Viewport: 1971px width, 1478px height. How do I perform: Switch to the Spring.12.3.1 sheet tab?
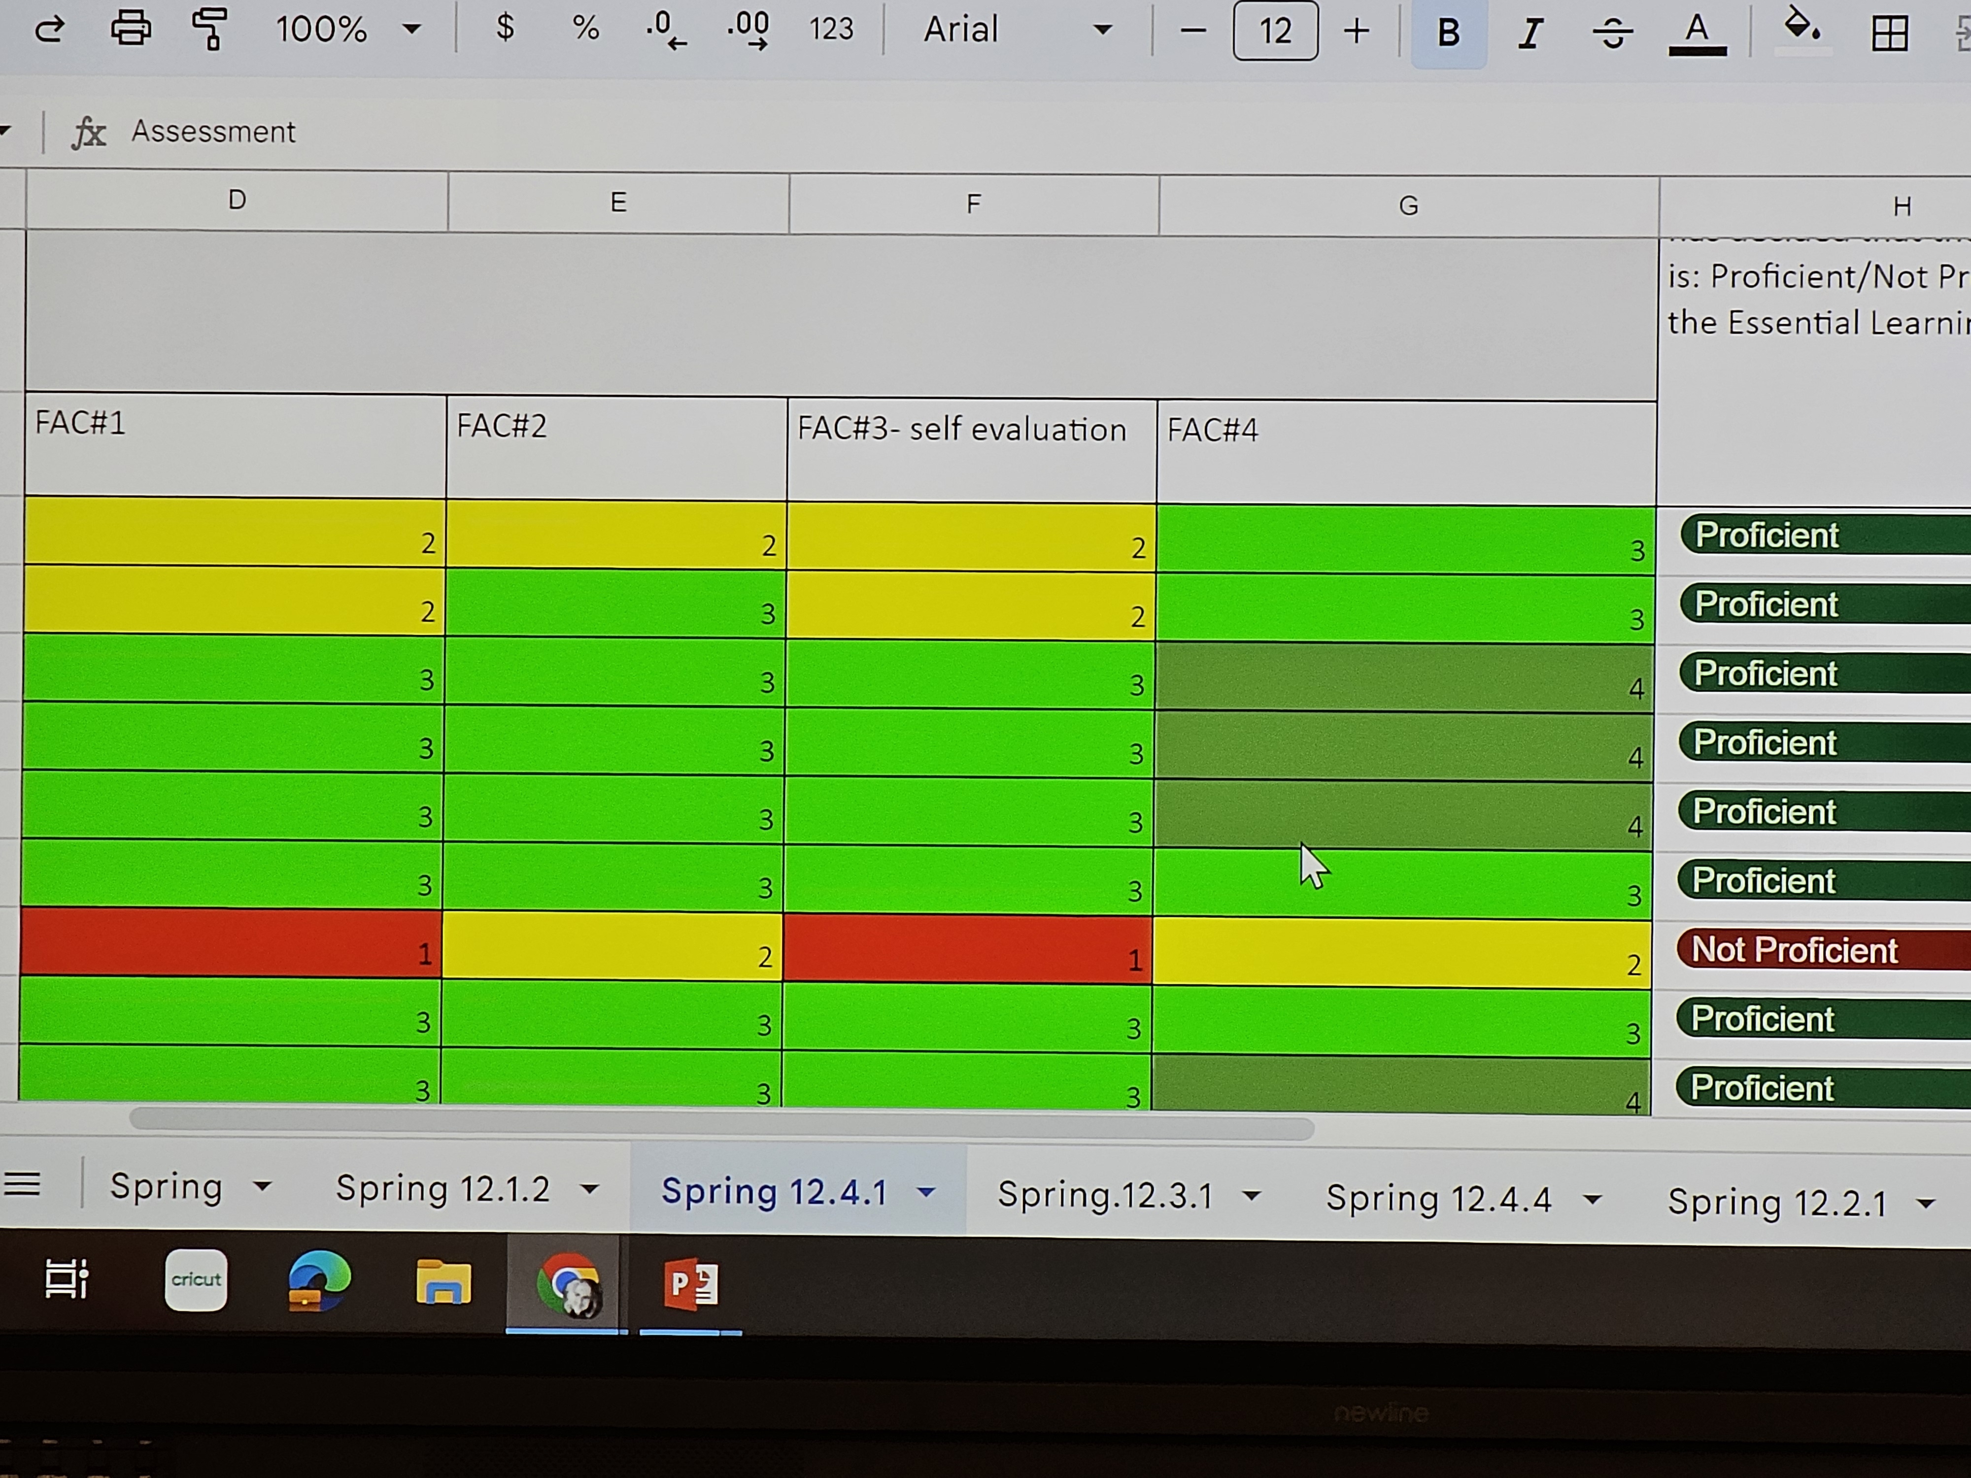pos(1105,1195)
